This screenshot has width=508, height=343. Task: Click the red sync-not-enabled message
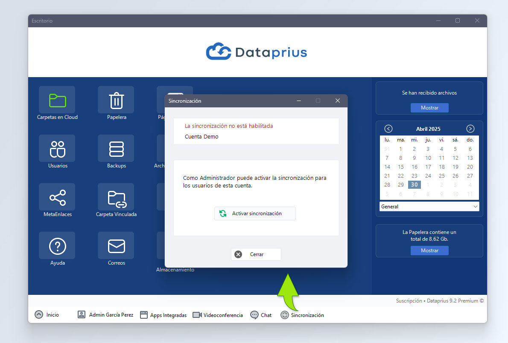click(x=229, y=126)
